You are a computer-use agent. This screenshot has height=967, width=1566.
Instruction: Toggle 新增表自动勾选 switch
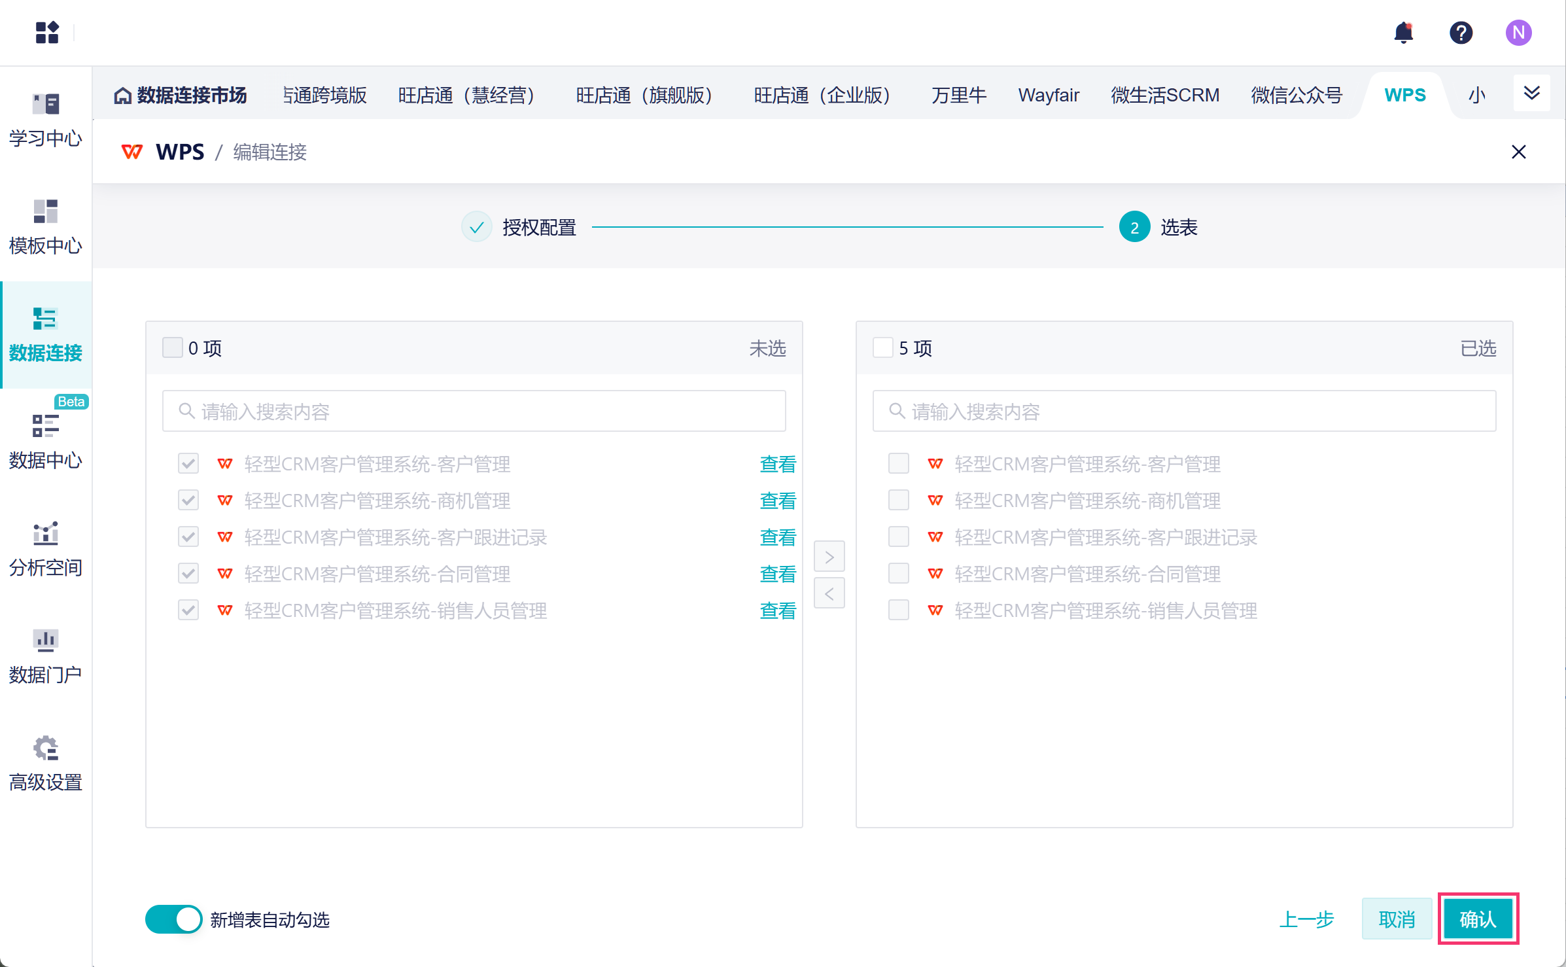pyautogui.click(x=173, y=919)
